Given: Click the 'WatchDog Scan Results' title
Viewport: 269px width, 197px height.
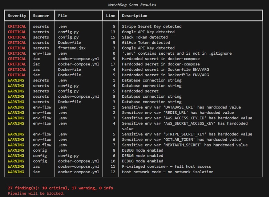Looking at the screenshot, I should [x=132, y=5].
